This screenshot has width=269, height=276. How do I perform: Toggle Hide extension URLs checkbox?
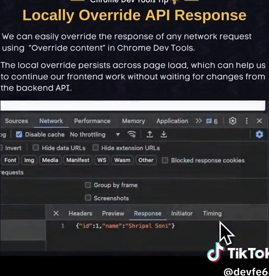click(95, 148)
